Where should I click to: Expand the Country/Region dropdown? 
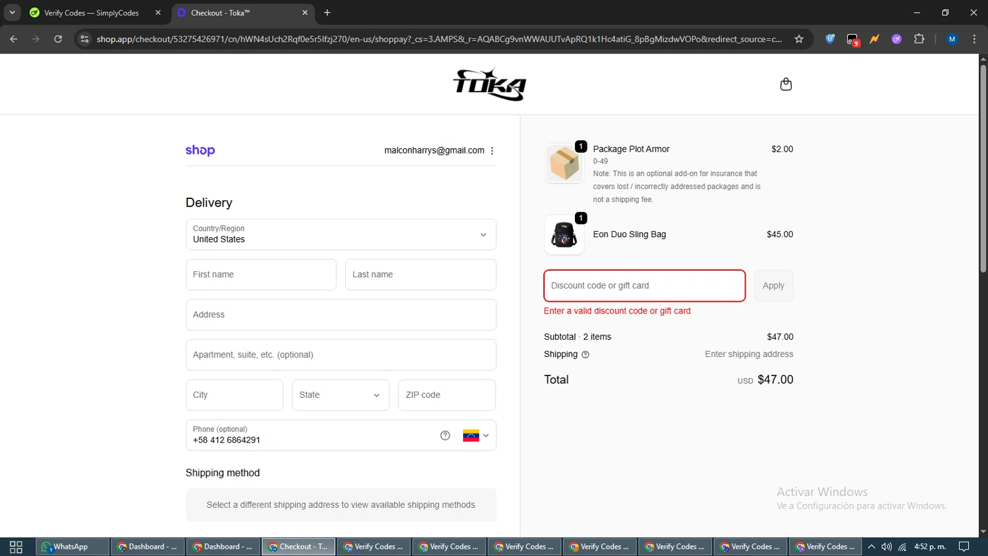click(x=341, y=235)
